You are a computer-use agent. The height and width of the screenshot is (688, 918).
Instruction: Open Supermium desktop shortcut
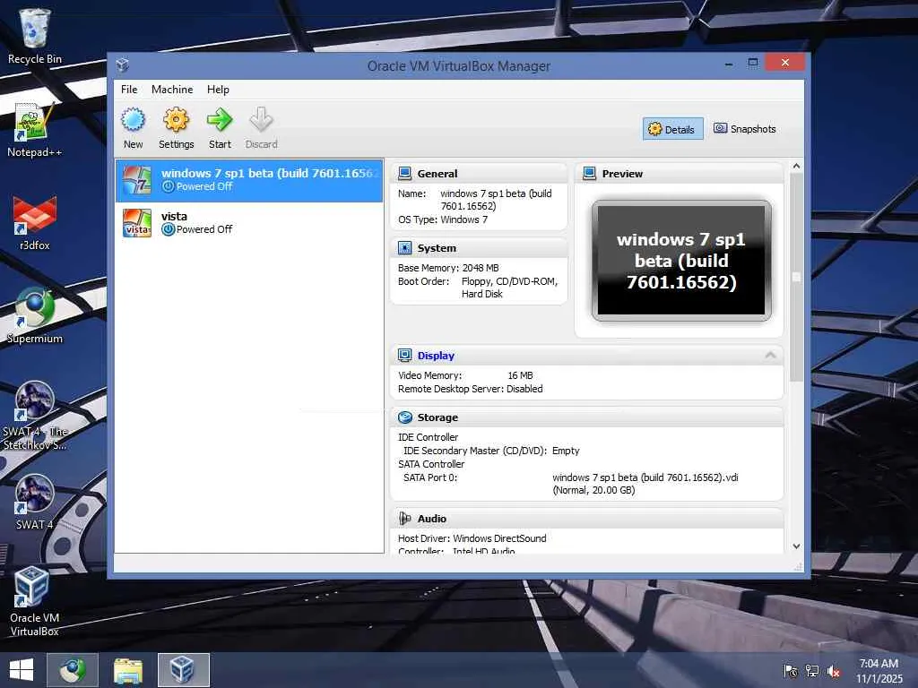click(x=35, y=316)
